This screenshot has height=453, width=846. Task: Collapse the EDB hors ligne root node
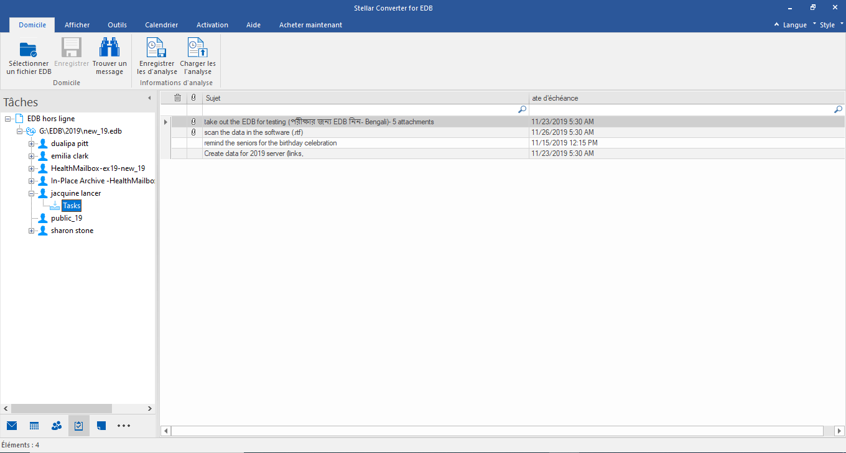tap(7, 119)
